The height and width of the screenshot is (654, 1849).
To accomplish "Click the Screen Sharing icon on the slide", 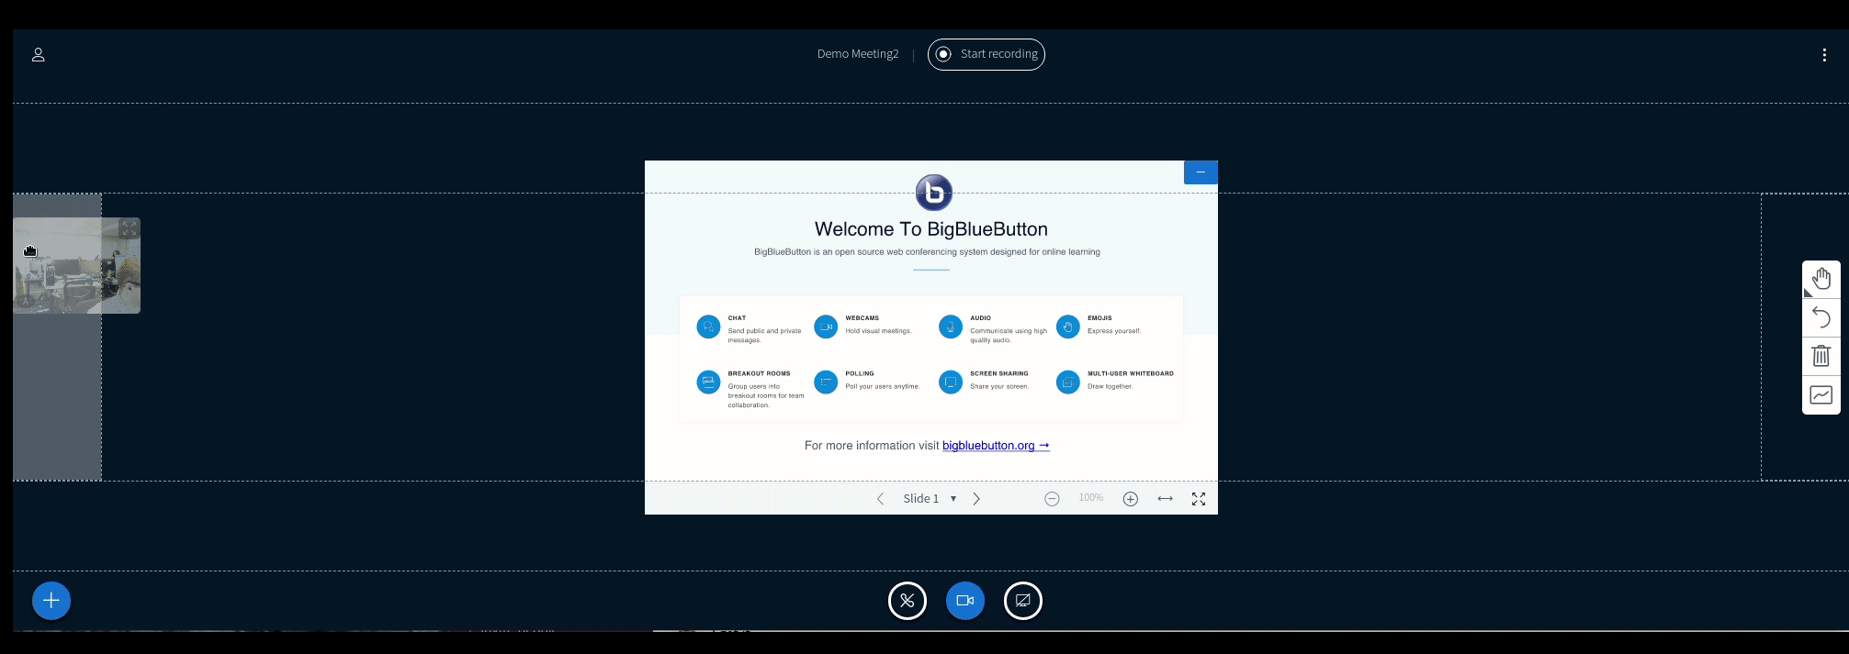I will click(951, 382).
